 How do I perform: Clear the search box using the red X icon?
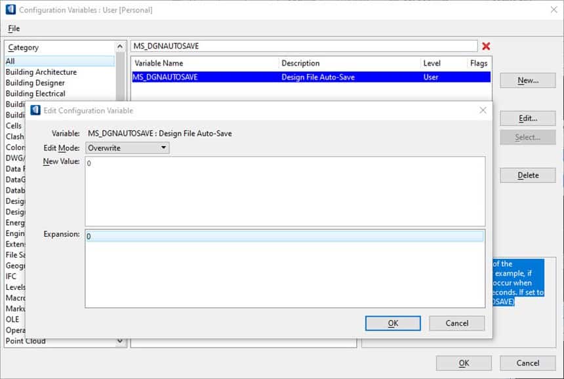tap(485, 45)
